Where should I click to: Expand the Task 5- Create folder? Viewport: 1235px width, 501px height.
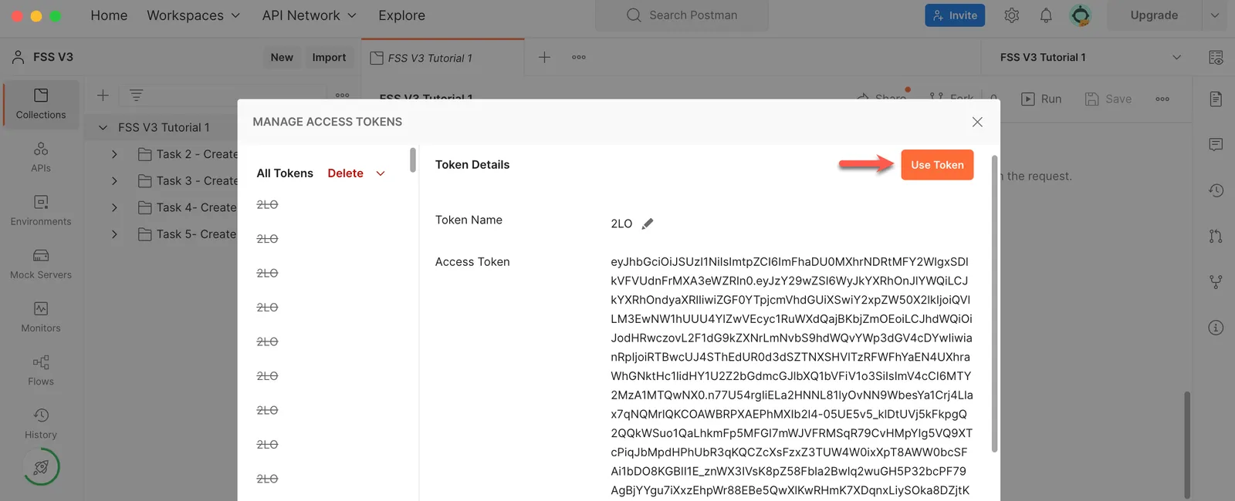pos(114,234)
